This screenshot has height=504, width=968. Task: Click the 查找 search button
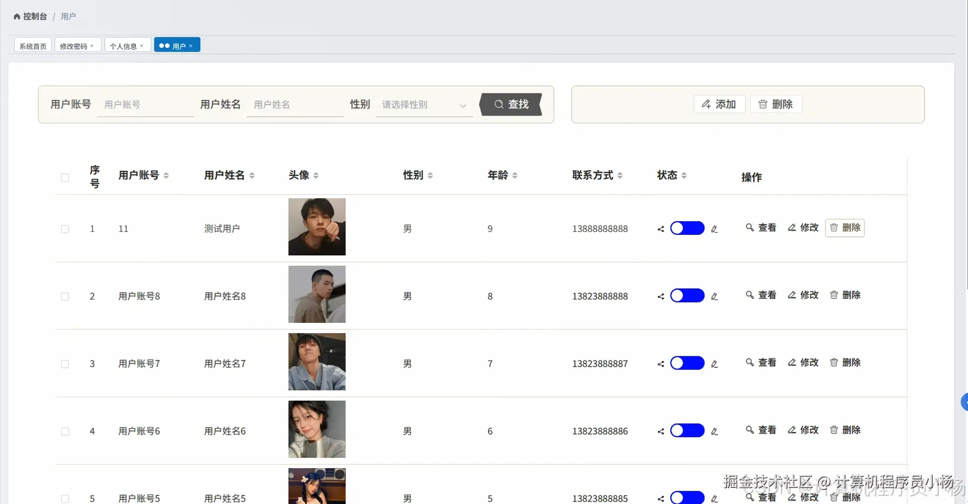[511, 105]
